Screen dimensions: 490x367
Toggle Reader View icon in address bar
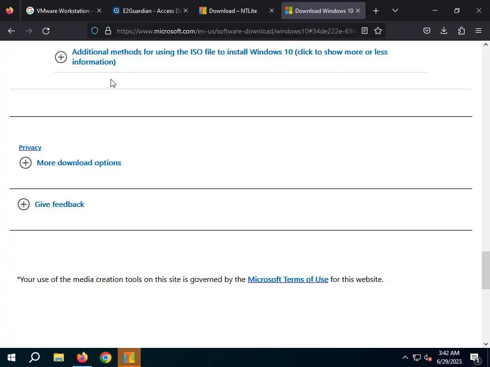click(364, 31)
